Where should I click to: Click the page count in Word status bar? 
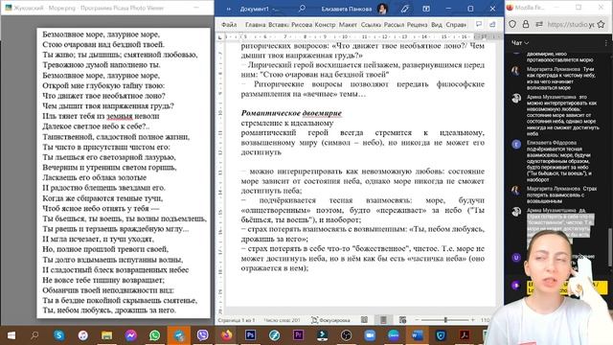pos(237,320)
